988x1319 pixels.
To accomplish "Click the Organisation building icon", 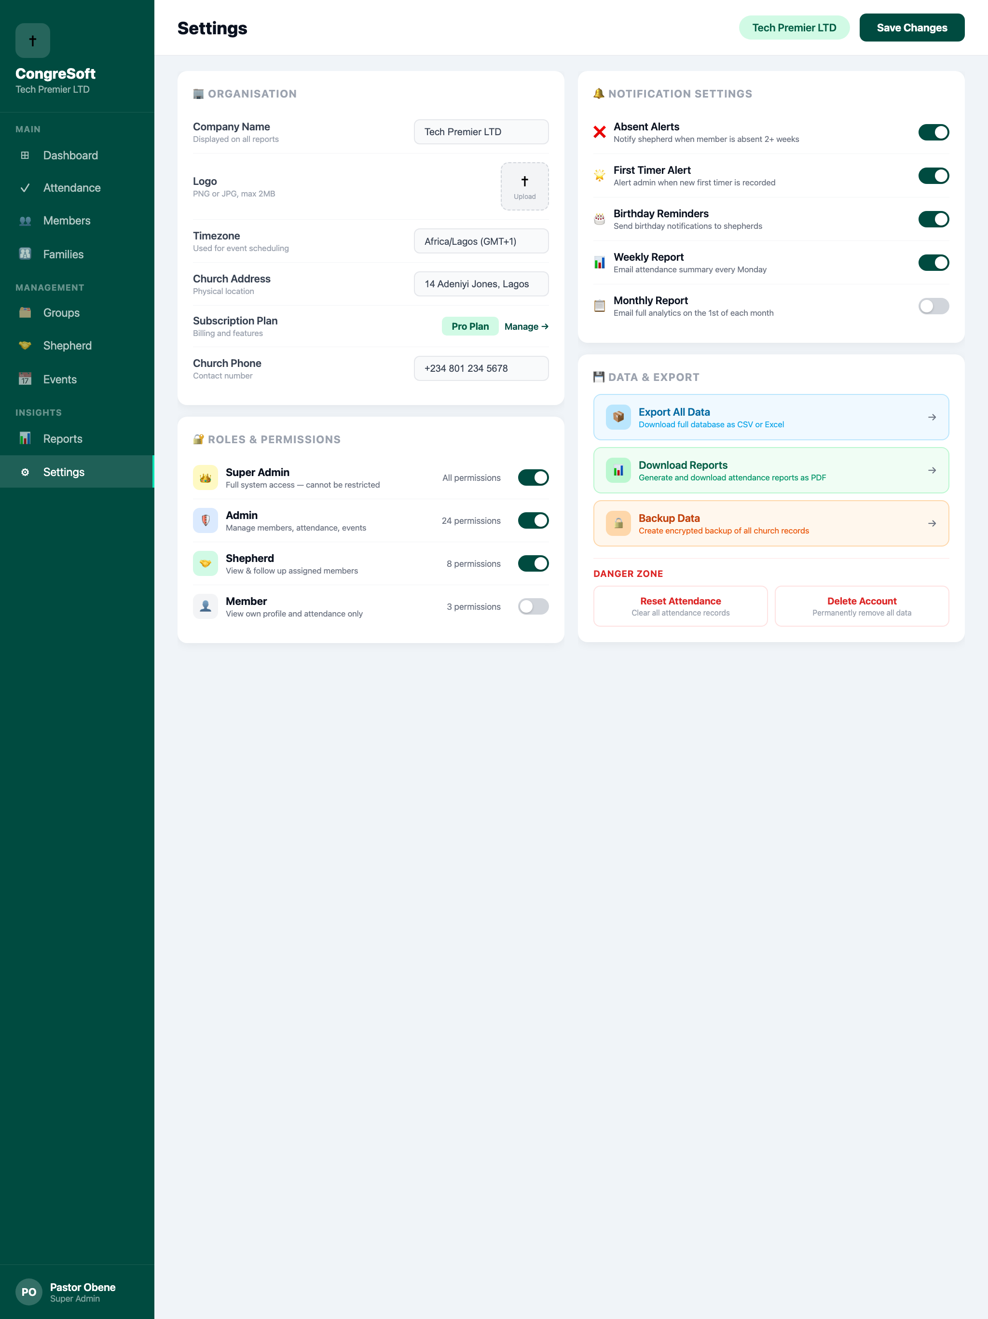I will click(x=198, y=94).
